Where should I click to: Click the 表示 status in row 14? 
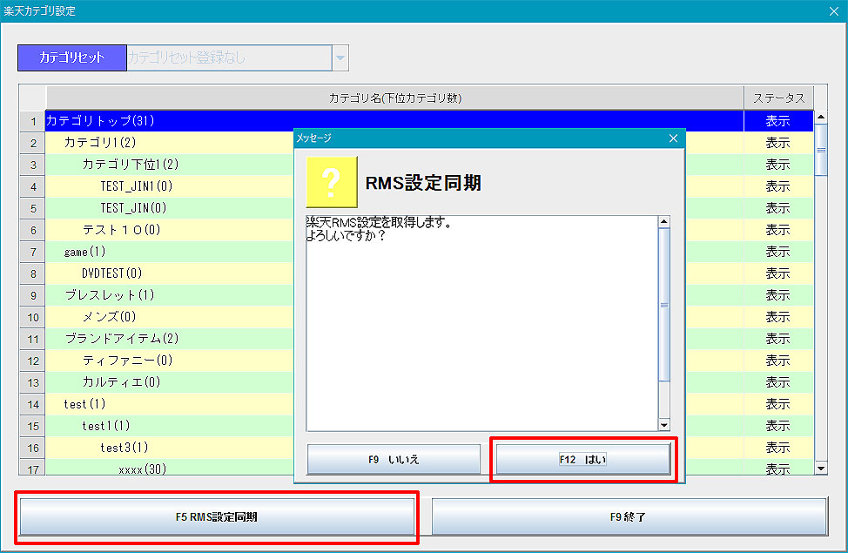778,404
